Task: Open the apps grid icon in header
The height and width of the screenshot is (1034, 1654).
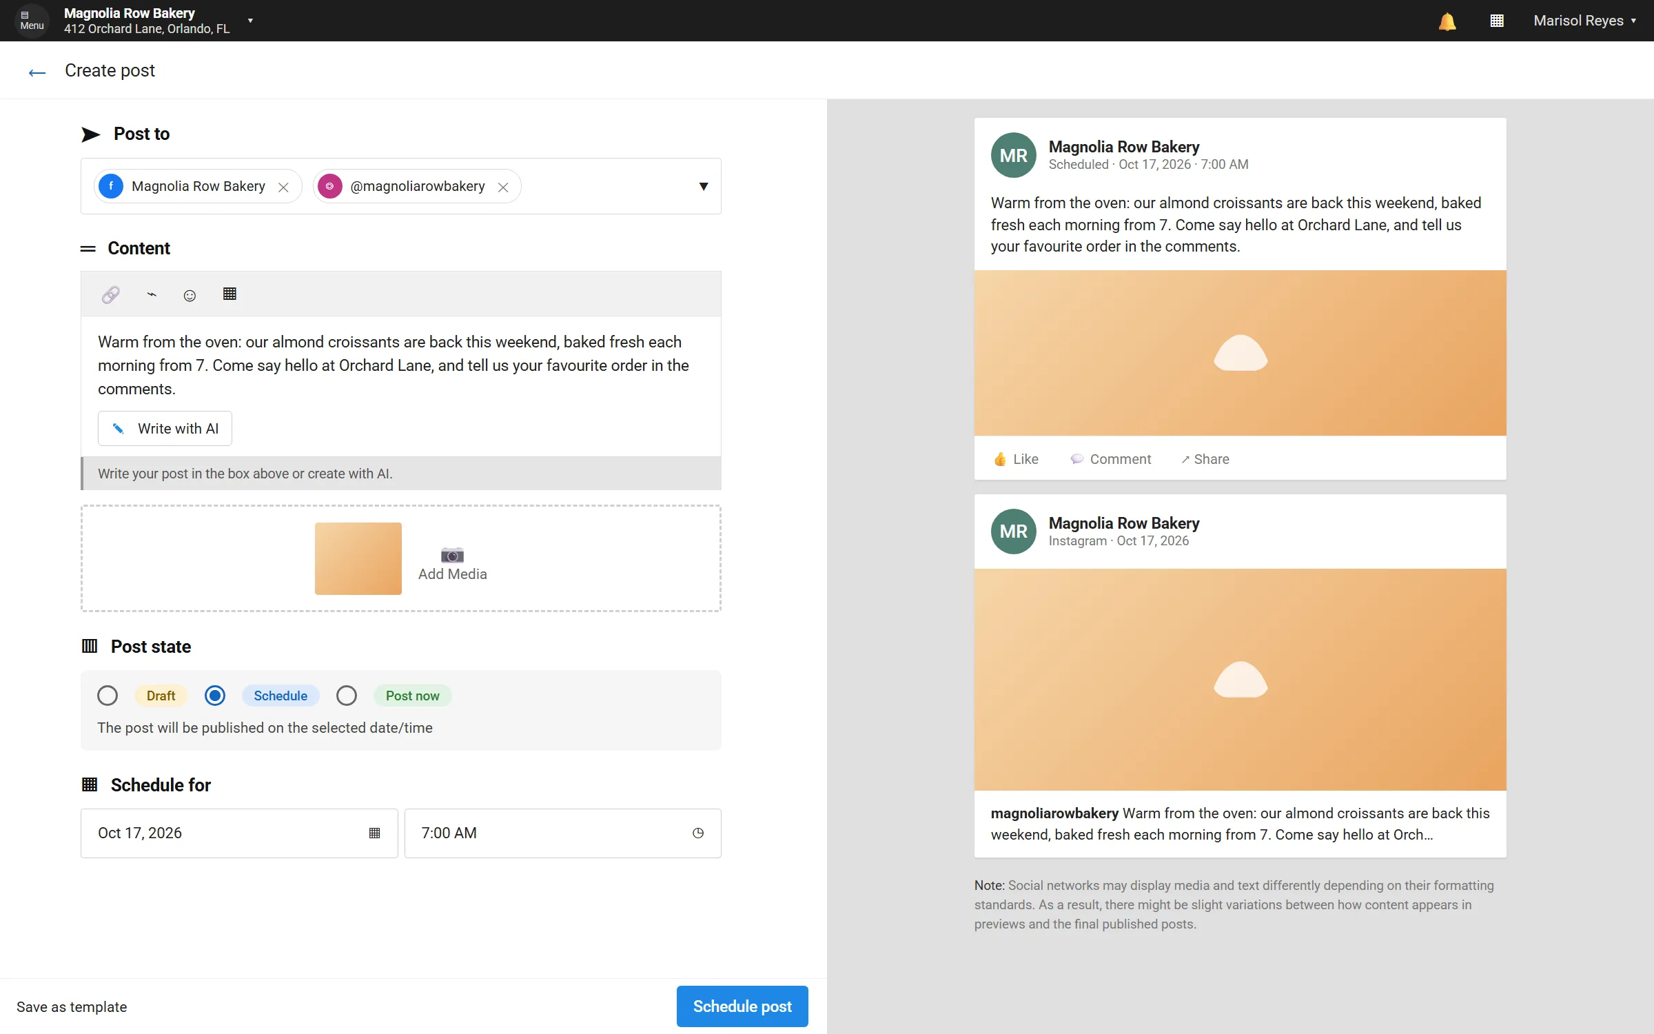Action: [1497, 21]
